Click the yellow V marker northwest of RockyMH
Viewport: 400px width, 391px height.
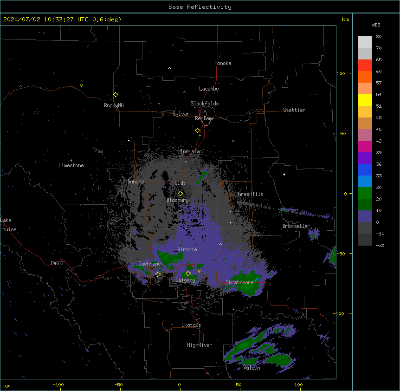tap(81, 85)
